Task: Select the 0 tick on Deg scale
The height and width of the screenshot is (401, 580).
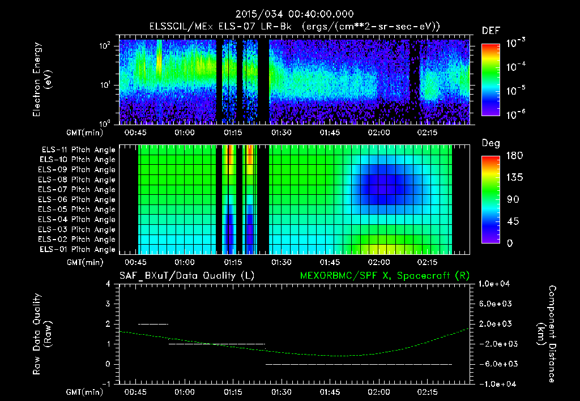Action: [510, 243]
